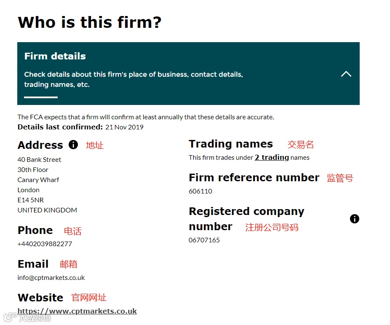Collapse the Firm details panel chevron
This screenshot has width=390, height=325.
pos(346,74)
